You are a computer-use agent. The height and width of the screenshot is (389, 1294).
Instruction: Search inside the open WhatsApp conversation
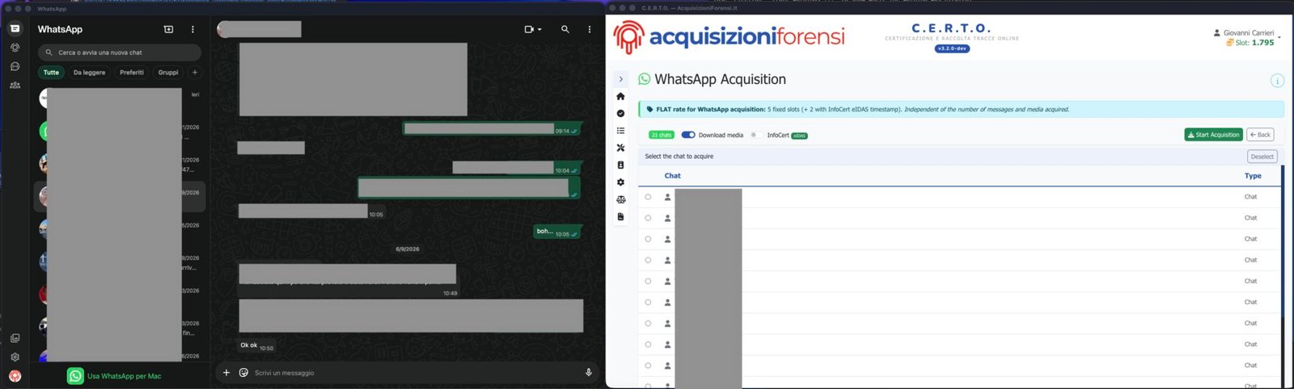(565, 29)
